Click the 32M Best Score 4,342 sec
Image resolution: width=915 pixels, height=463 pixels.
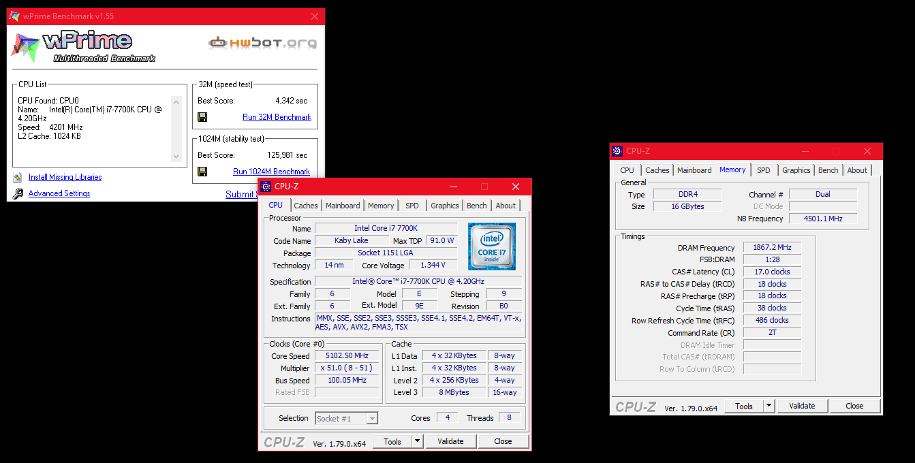[292, 101]
